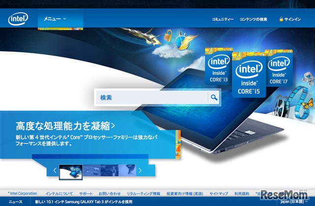Viewport: 315px width, 206px height.
Task: Open コンテンツの検索 in the header
Action: point(253,19)
